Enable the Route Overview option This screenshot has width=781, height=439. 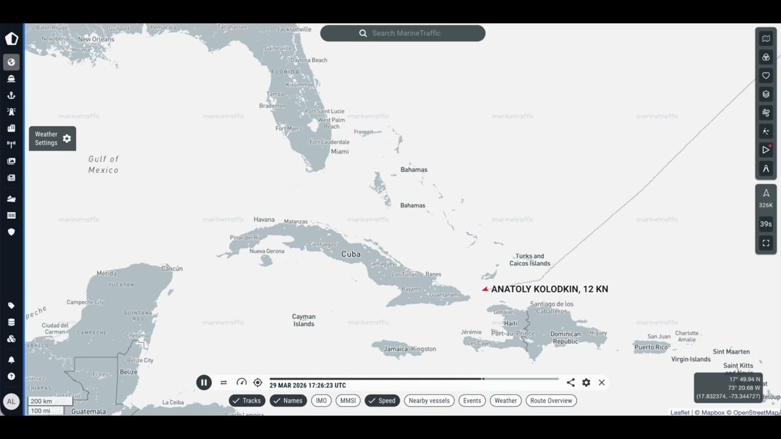[551, 401]
